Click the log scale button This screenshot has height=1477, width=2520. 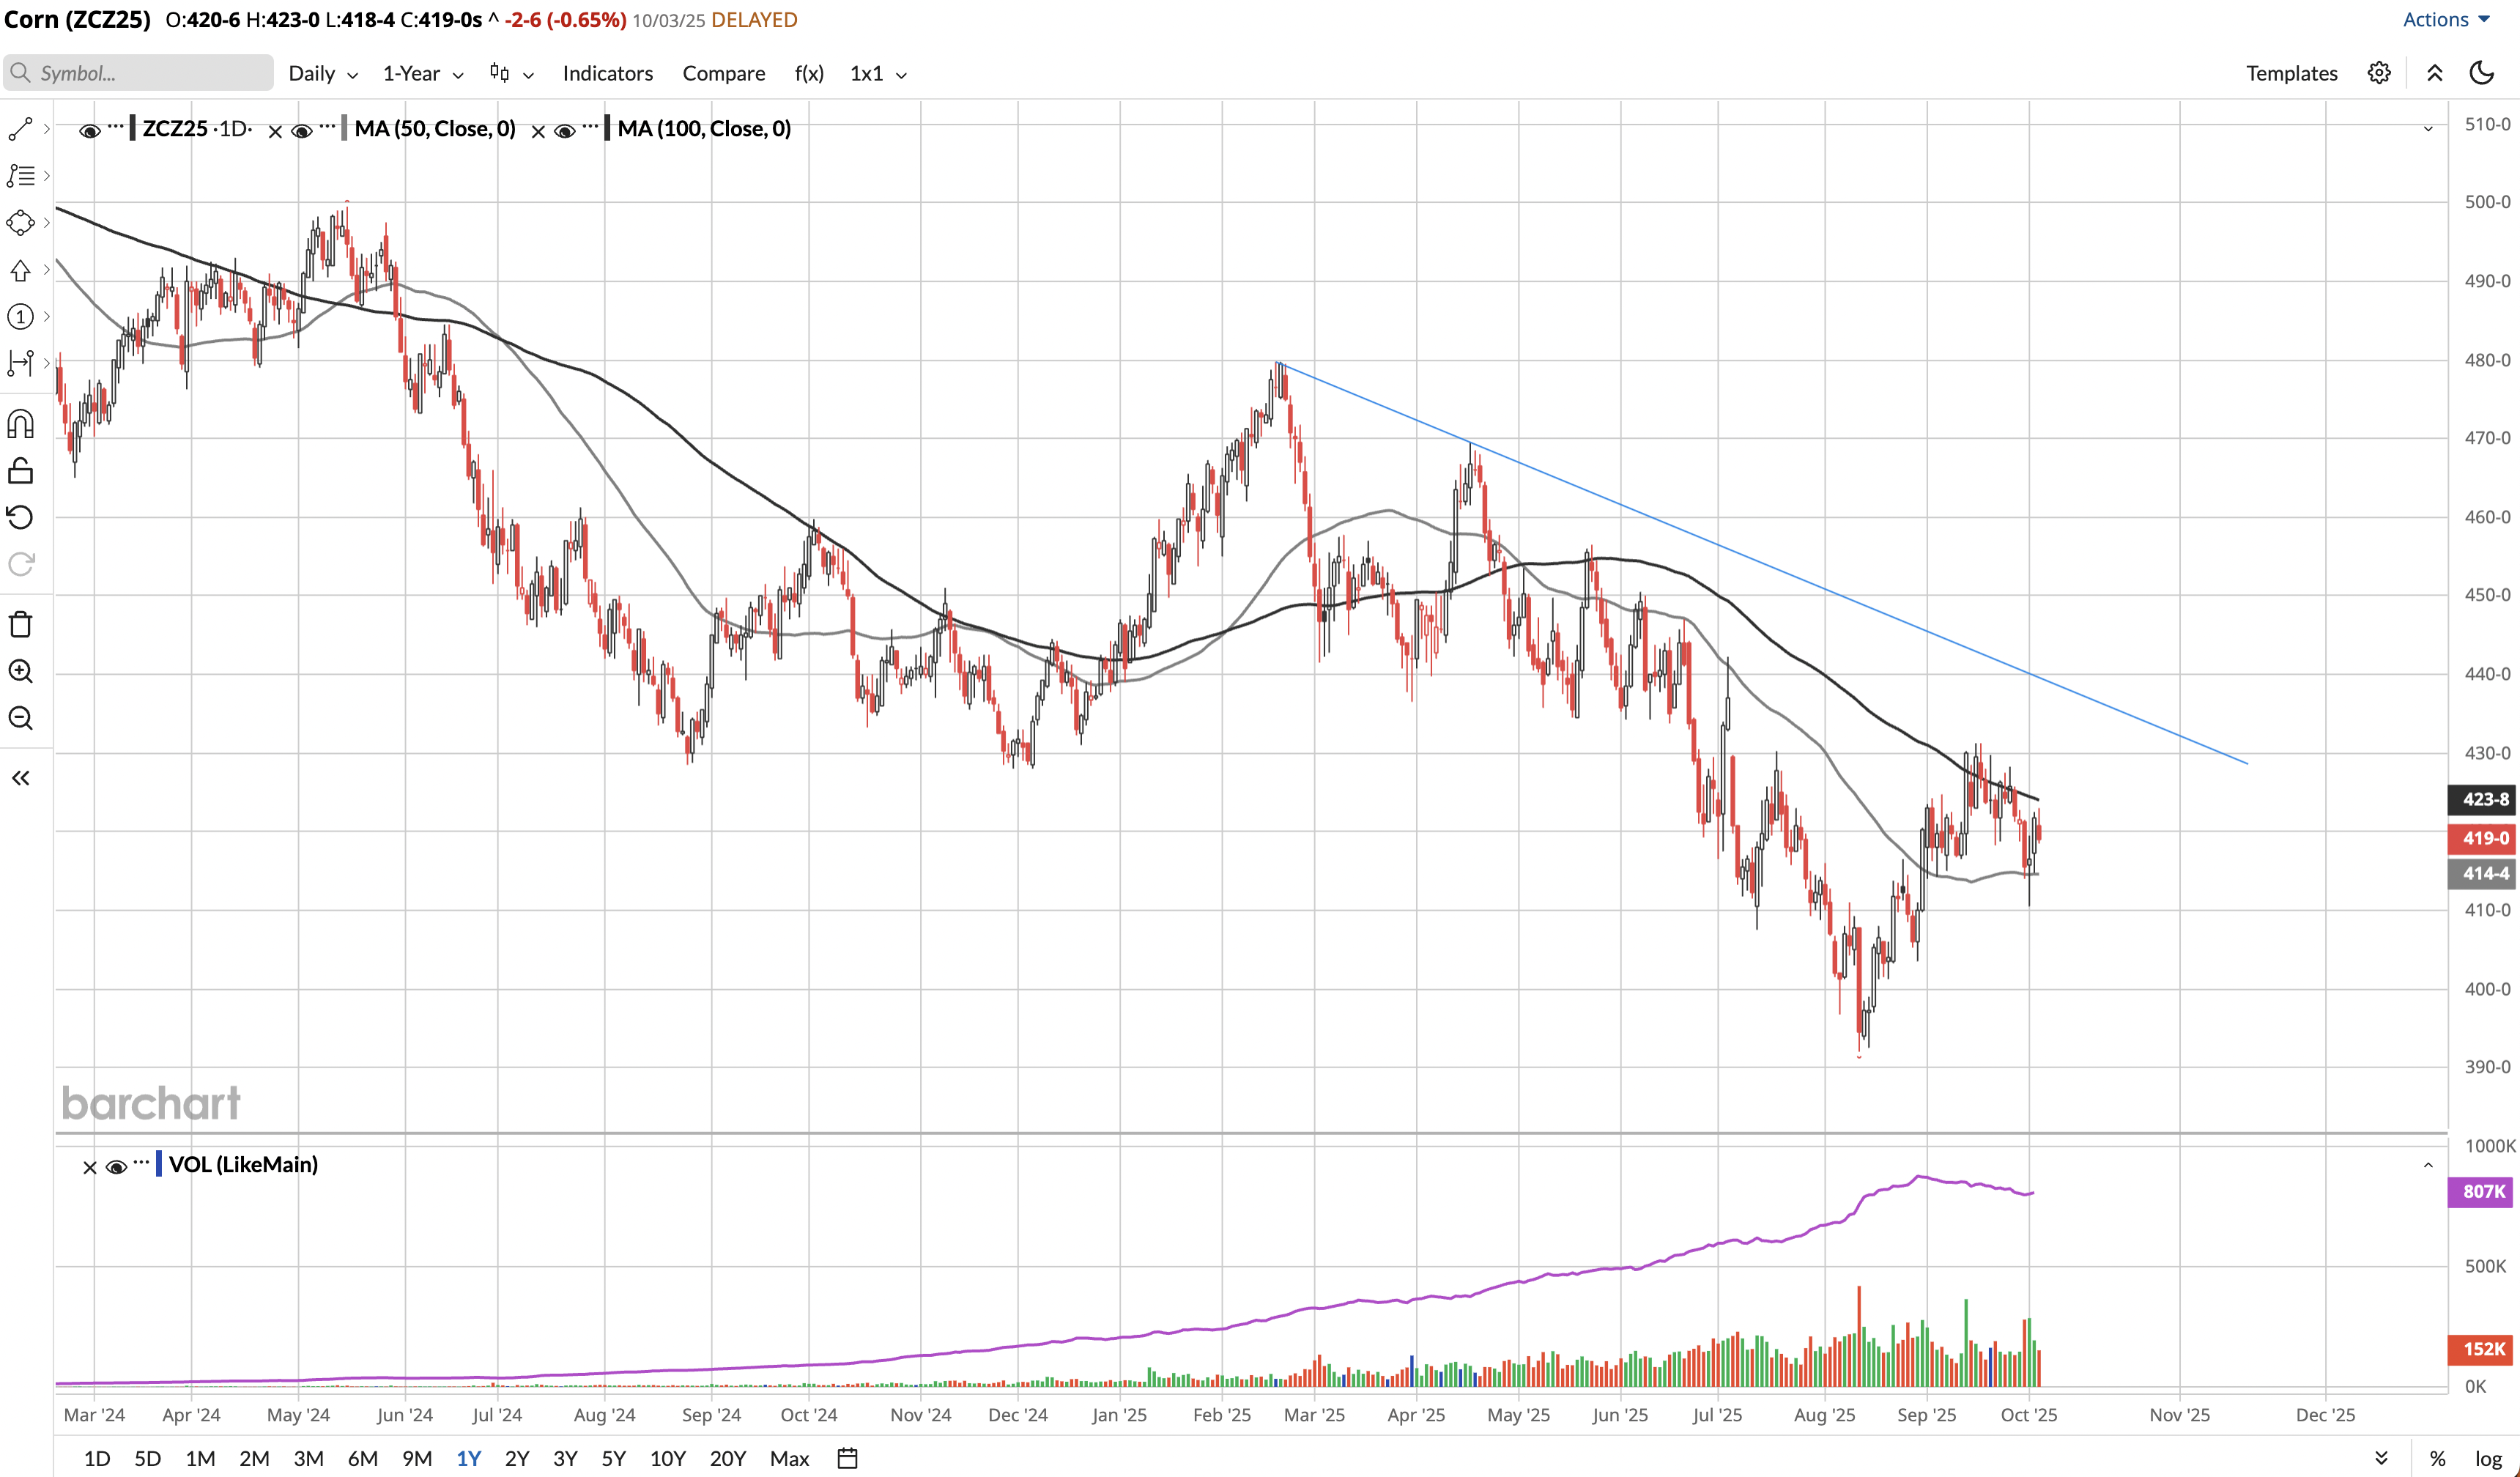coord(2488,1458)
